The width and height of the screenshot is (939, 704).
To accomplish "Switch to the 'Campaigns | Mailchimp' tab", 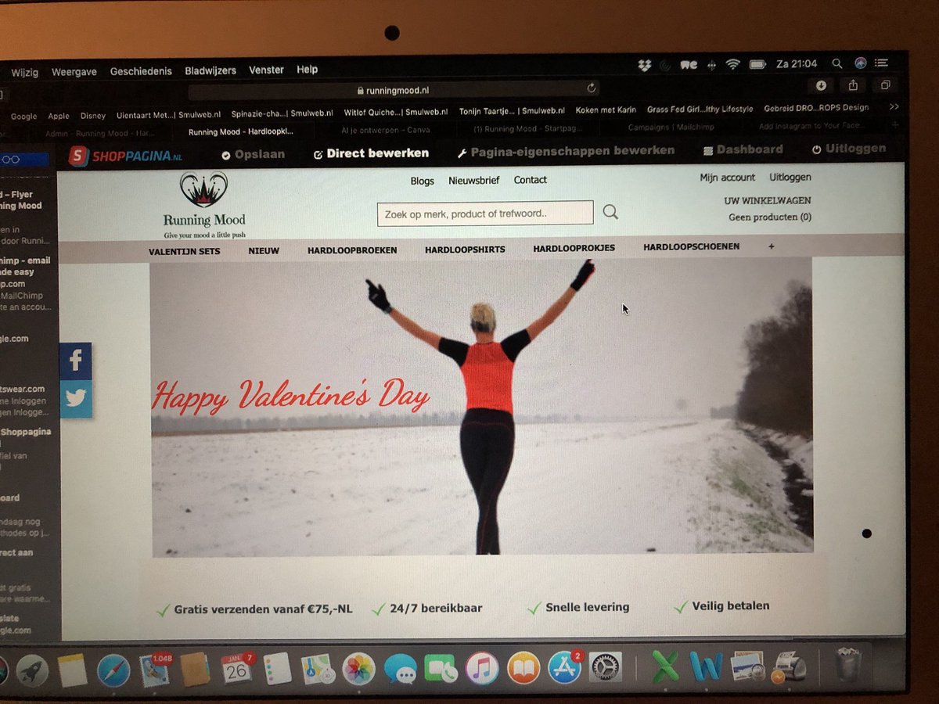I will [670, 127].
